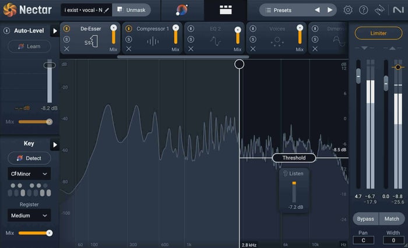Screen dimensions: 408x248
Task: Toggle EQ 2 module power
Action: [191, 29]
